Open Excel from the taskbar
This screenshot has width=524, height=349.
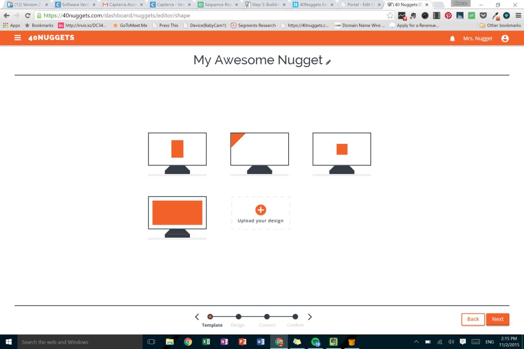206,342
